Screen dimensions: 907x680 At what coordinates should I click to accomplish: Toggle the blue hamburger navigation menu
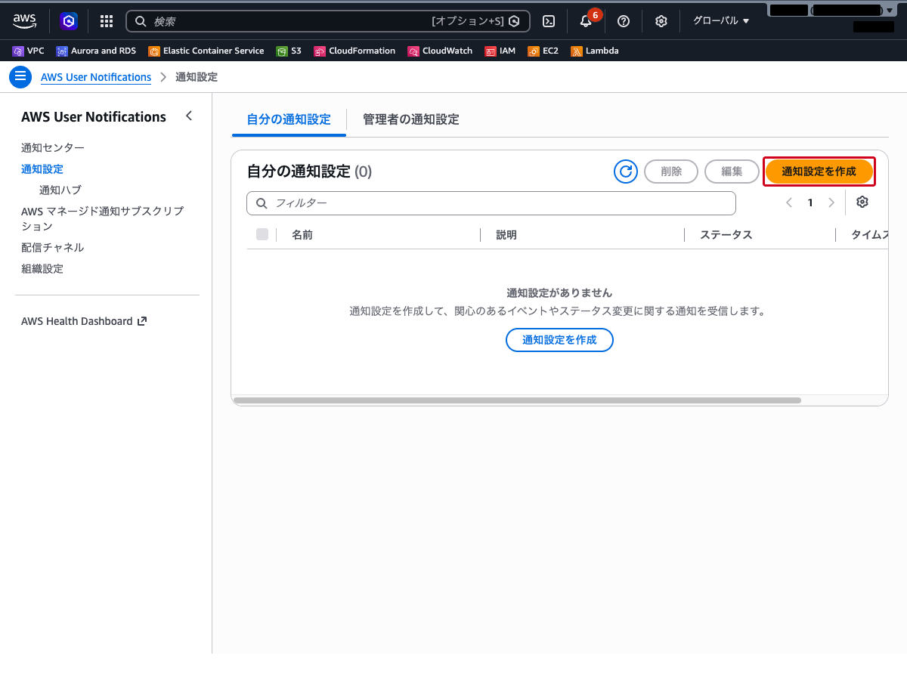20,77
